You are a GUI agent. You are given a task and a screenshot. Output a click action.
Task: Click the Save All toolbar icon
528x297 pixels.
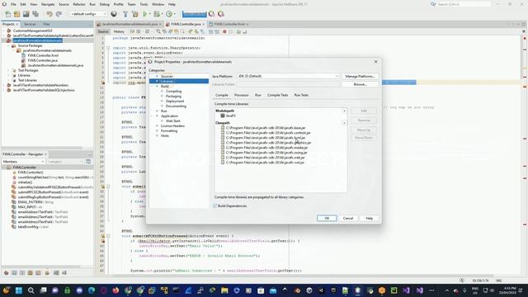click(35, 14)
